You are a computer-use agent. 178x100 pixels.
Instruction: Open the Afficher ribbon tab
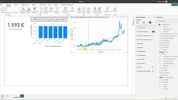34,5
